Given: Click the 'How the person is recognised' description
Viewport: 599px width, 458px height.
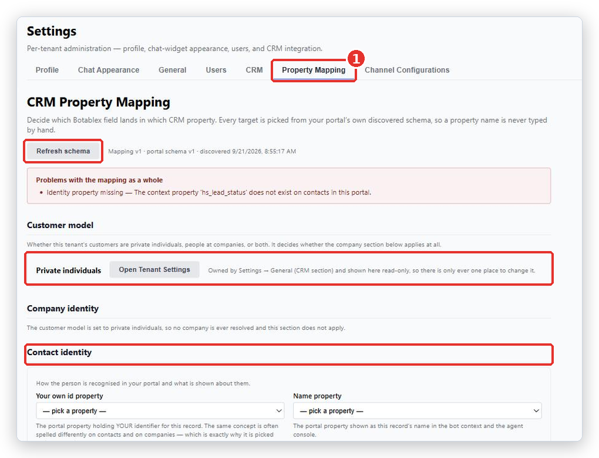Looking at the screenshot, I should (x=143, y=383).
